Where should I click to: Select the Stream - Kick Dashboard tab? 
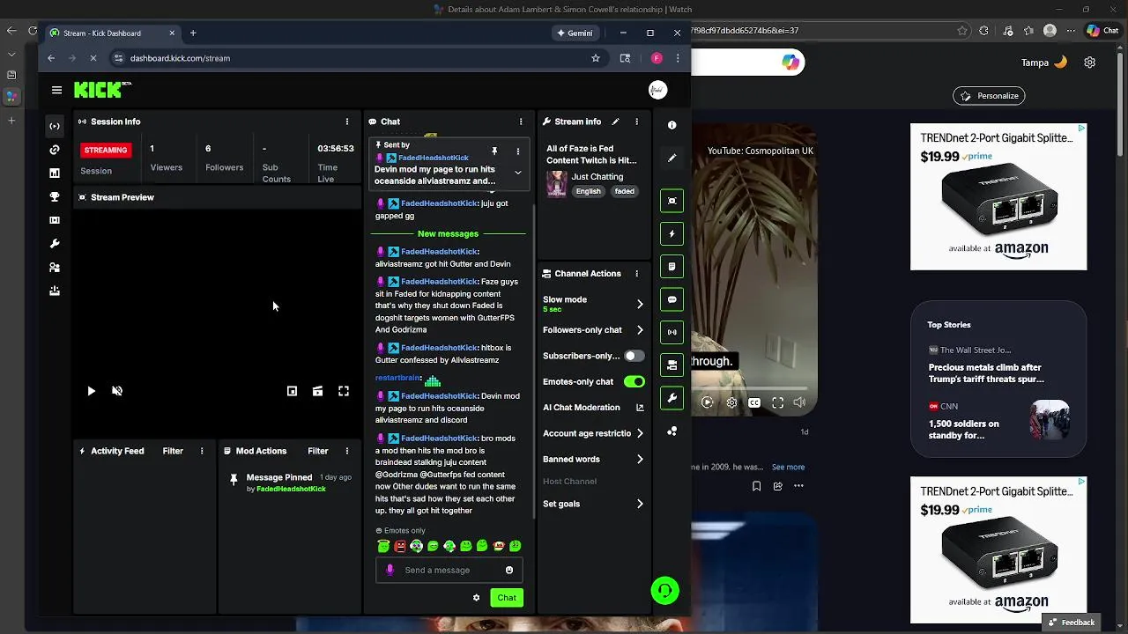point(113,33)
